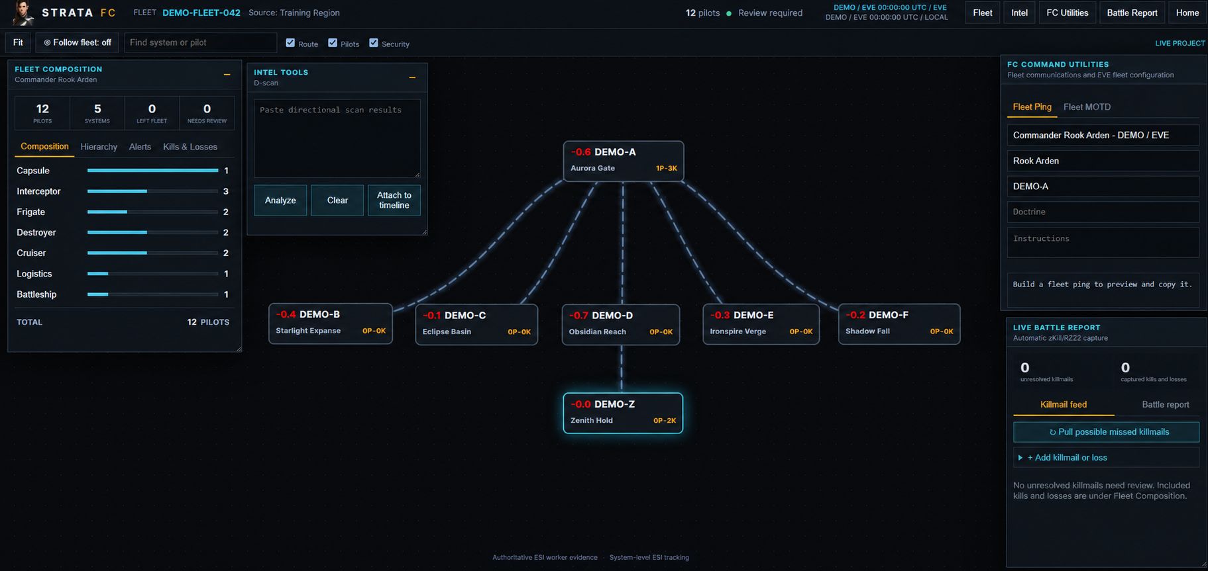
Task: Switch to the Alerts tab
Action: (140, 147)
